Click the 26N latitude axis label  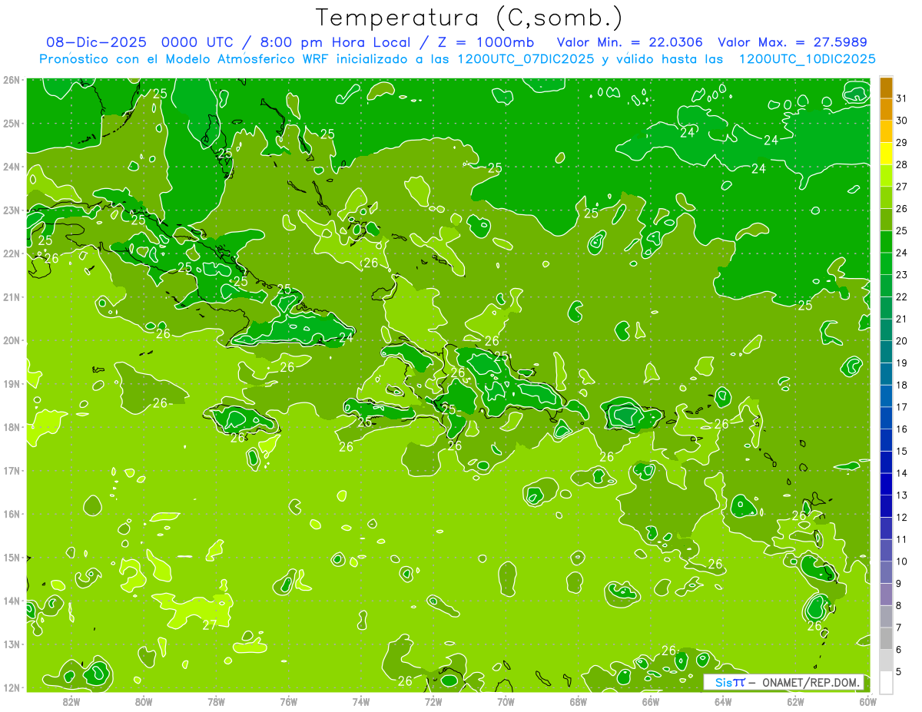tap(12, 80)
